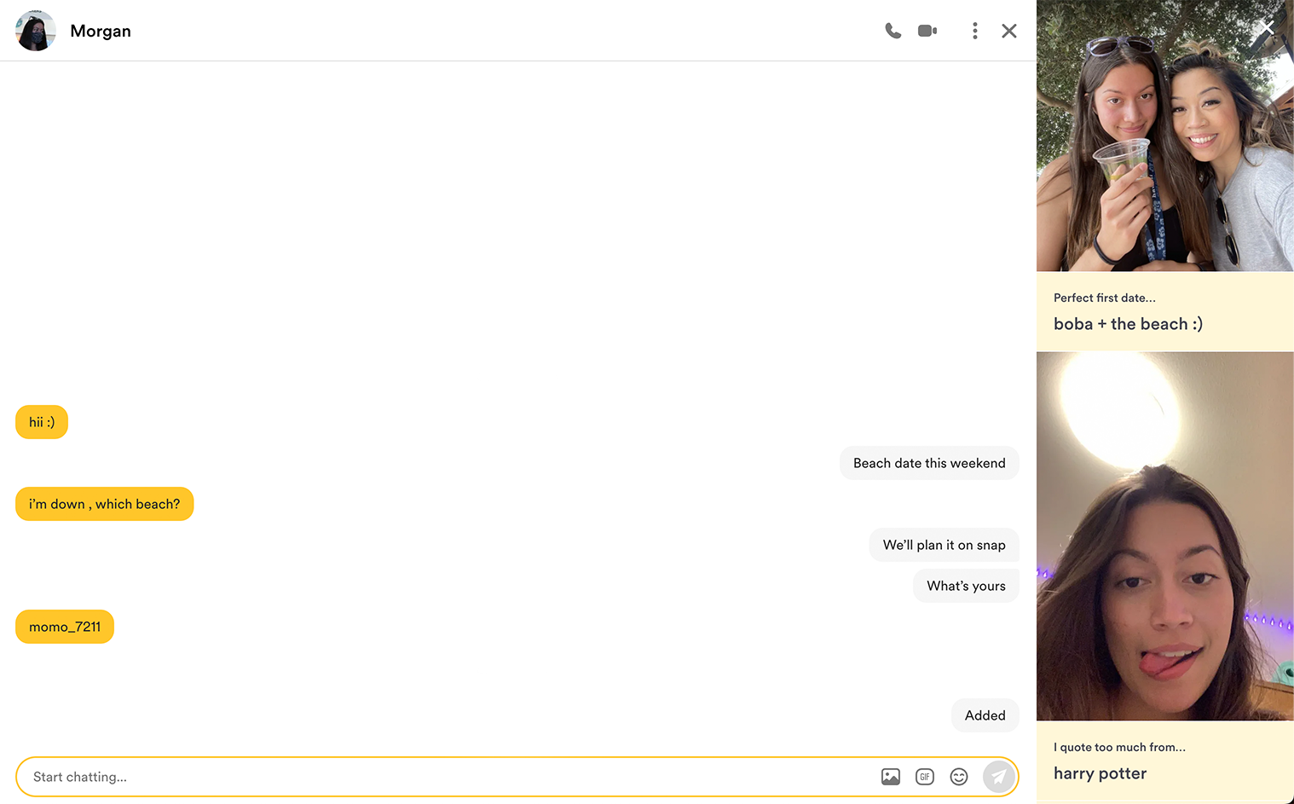This screenshot has width=1294, height=804.
Task: Attach a photo using the image icon
Action: pyautogui.click(x=890, y=777)
